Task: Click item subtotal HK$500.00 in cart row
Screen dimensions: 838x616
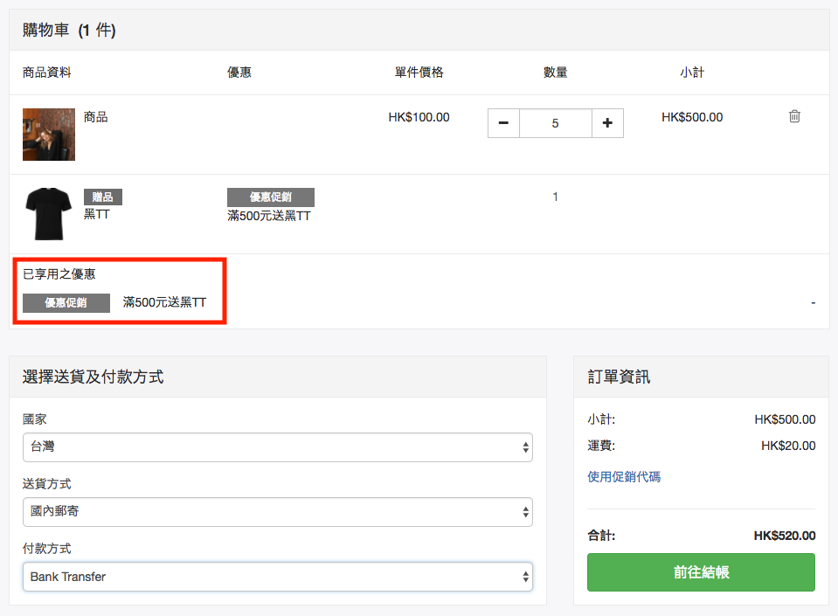Action: 692,117
